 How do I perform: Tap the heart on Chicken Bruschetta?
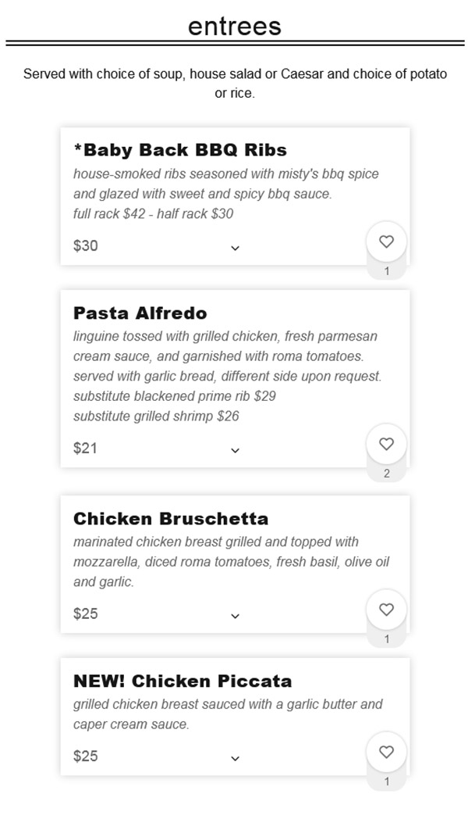click(387, 610)
